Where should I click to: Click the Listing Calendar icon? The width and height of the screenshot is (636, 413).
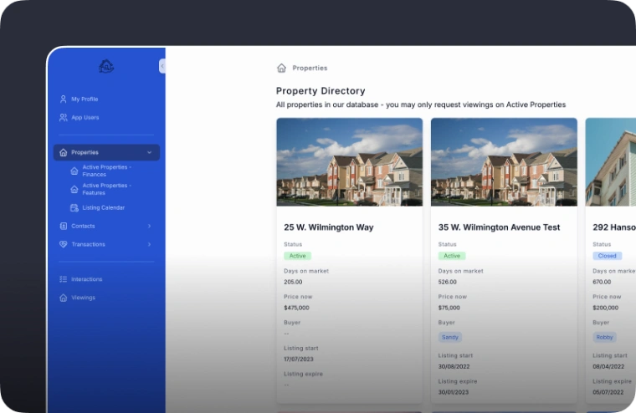(x=74, y=207)
